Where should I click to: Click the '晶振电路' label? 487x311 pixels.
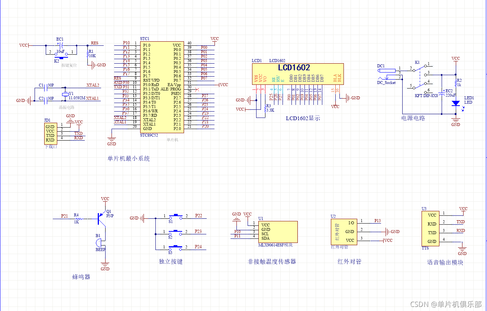click(67, 107)
